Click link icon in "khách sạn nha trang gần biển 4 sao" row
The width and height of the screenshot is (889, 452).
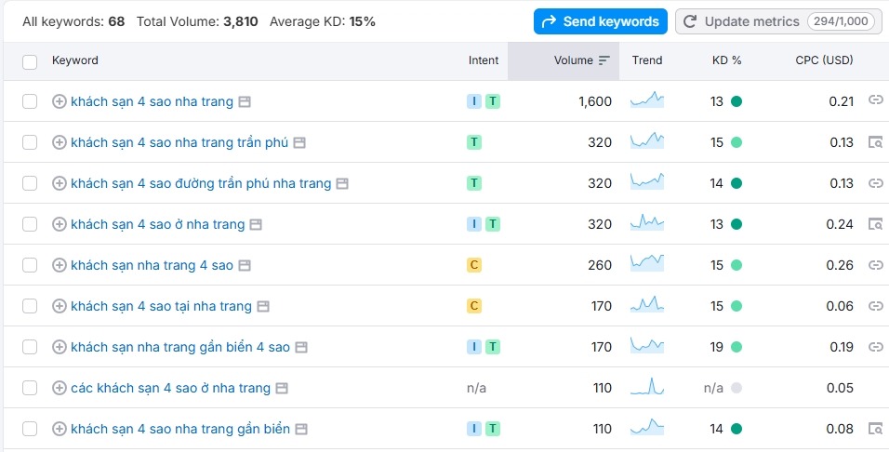point(874,347)
